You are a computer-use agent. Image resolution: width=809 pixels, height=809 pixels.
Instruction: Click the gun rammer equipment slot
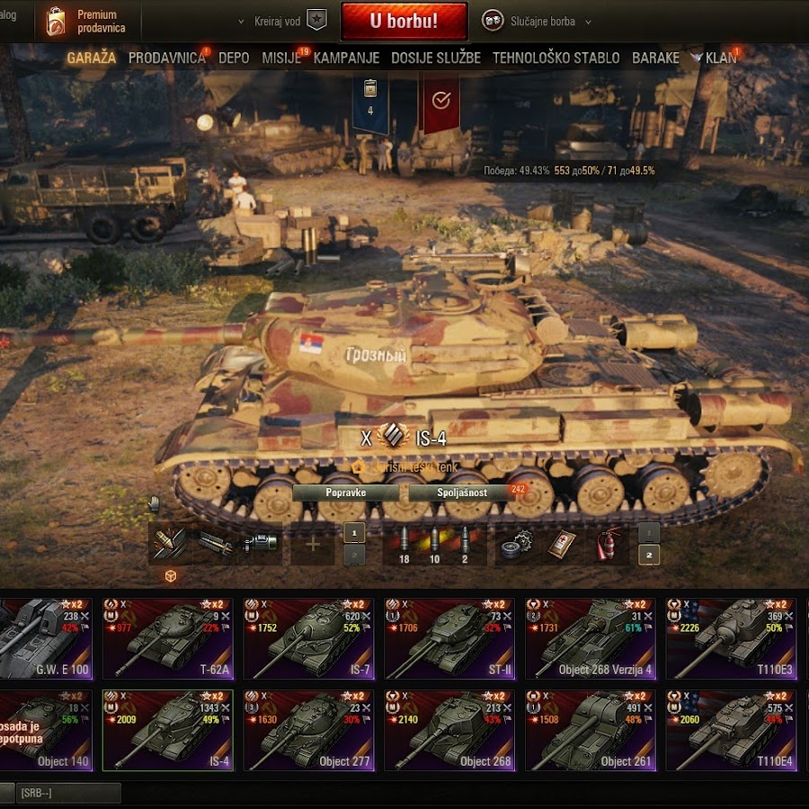pos(171,543)
